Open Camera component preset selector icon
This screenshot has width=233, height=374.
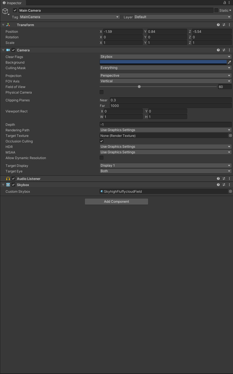[x=224, y=50]
